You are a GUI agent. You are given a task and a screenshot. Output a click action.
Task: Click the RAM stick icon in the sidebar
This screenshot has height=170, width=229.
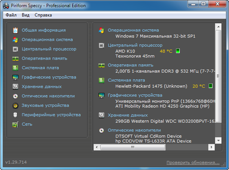tap(15, 59)
